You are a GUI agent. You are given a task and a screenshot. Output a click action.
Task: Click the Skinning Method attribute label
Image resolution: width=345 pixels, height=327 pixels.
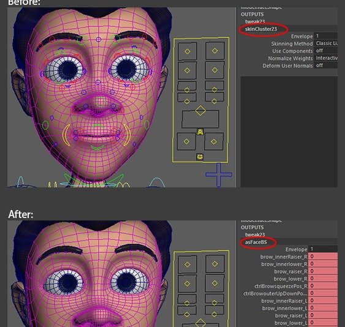[x=292, y=43]
